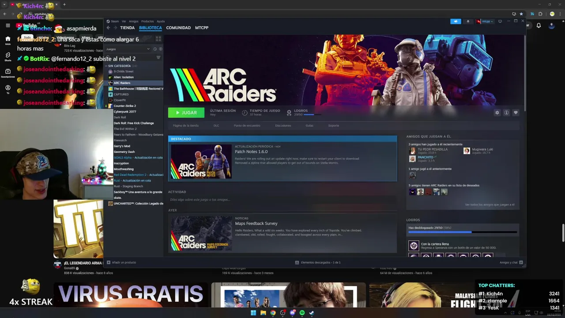Open ARC Raiders manage gear icon
The height and width of the screenshot is (318, 565).
497,113
